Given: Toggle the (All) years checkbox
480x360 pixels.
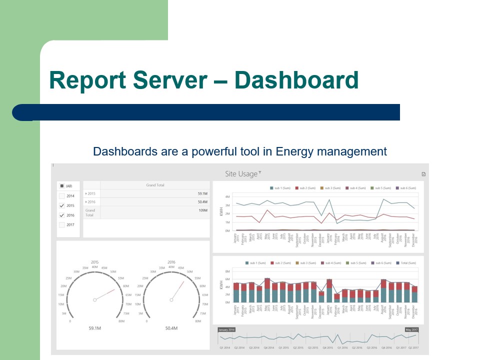Looking at the screenshot, I should [x=62, y=186].
